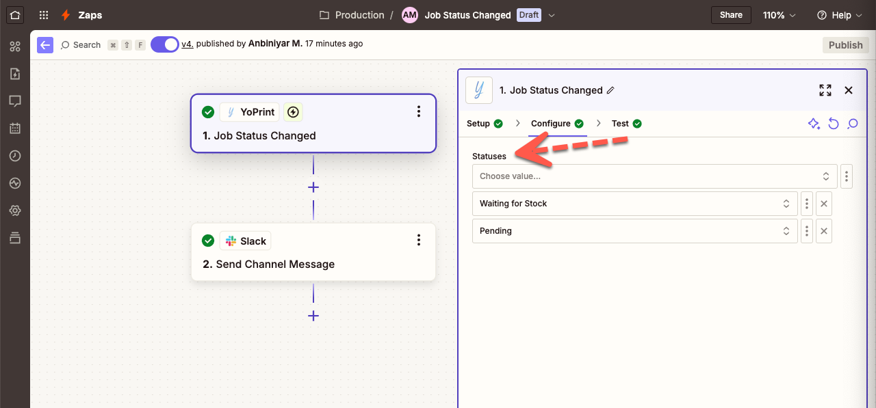Click the undo arrow icon in panel
876x408 pixels.
(x=834, y=124)
